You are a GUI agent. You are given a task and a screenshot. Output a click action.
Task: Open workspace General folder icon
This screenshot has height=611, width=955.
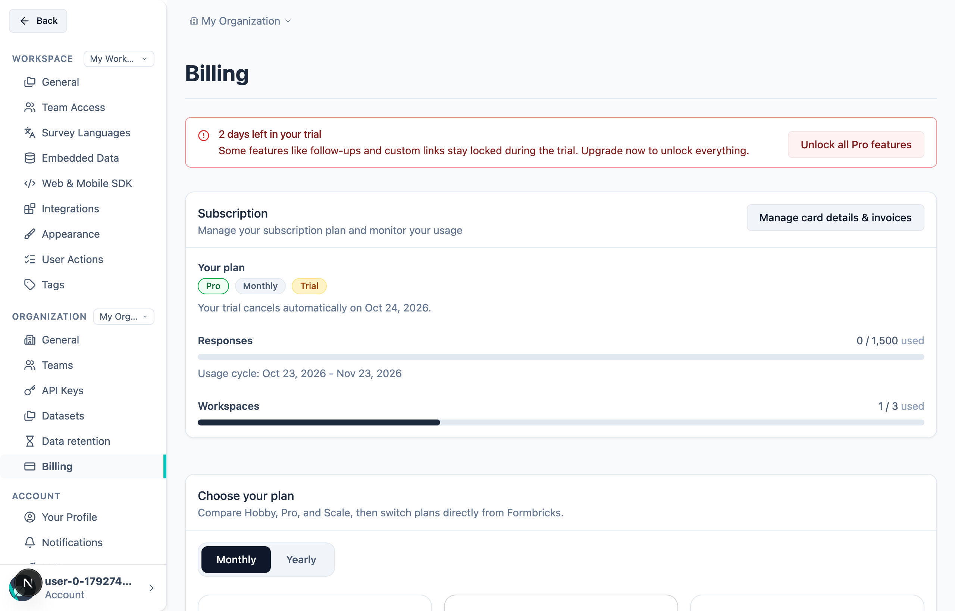tap(30, 82)
